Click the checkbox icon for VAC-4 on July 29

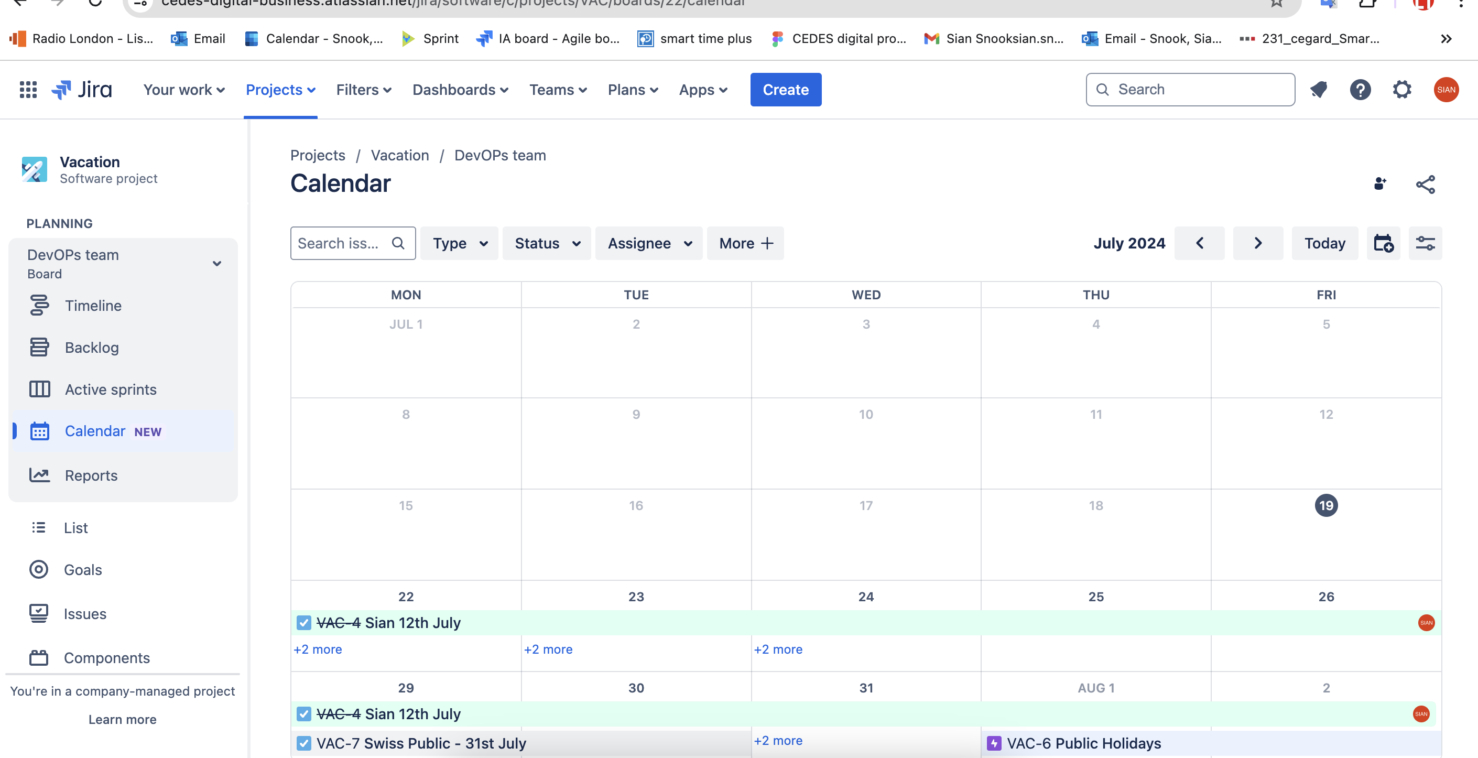coord(304,714)
